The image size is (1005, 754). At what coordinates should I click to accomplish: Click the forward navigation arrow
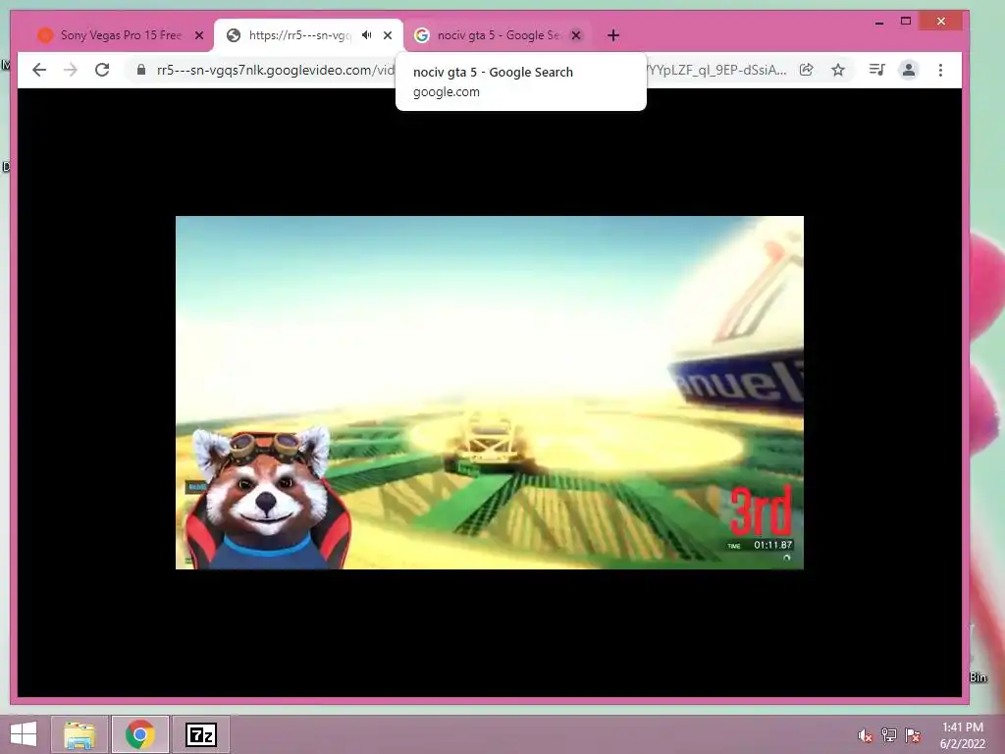tap(71, 70)
